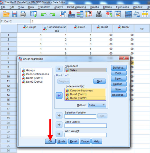
Task: Open the Statistics... options
Action: tap(119, 68)
